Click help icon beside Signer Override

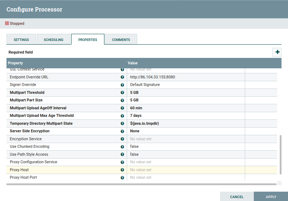[x=122, y=85]
